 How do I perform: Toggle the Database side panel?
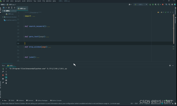pyautogui.click(x=175, y=11)
